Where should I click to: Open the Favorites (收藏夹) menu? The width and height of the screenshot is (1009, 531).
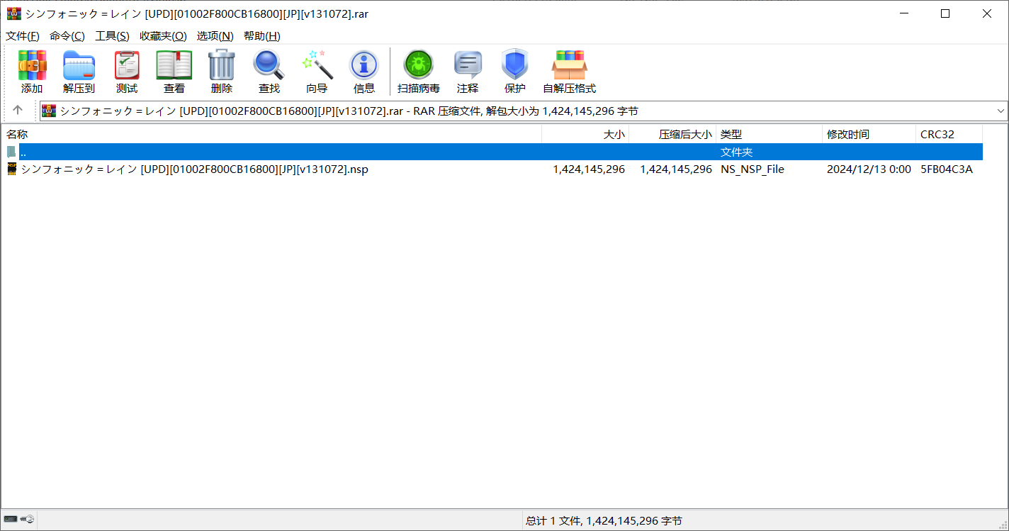[x=163, y=36]
